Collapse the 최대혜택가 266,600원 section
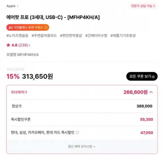The width and height of the screenshot is (163, 155). (151, 92)
